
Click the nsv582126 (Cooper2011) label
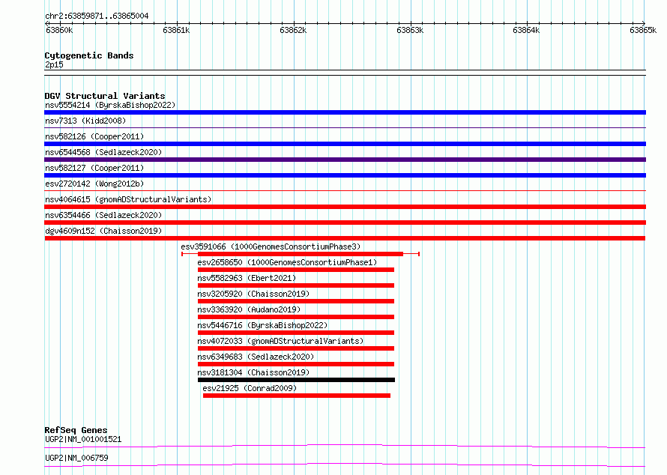(94, 136)
